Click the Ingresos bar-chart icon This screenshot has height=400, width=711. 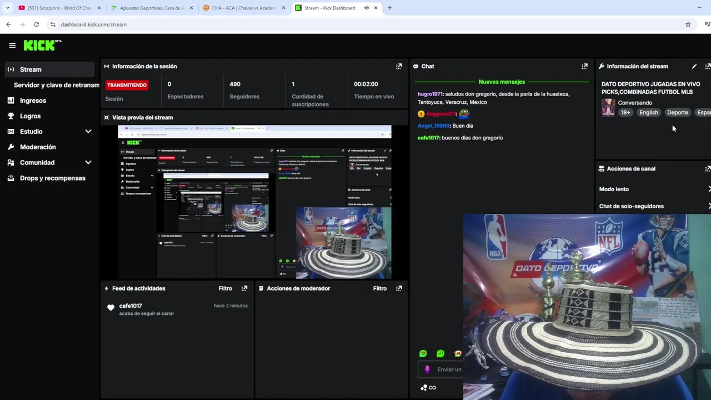(x=11, y=101)
